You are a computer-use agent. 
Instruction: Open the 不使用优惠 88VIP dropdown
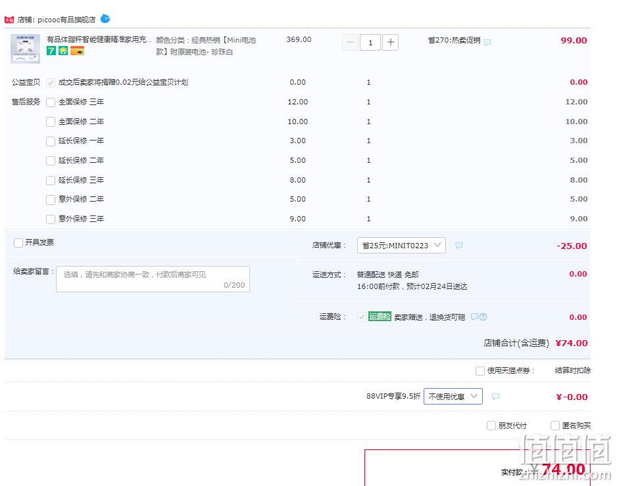pyautogui.click(x=453, y=397)
